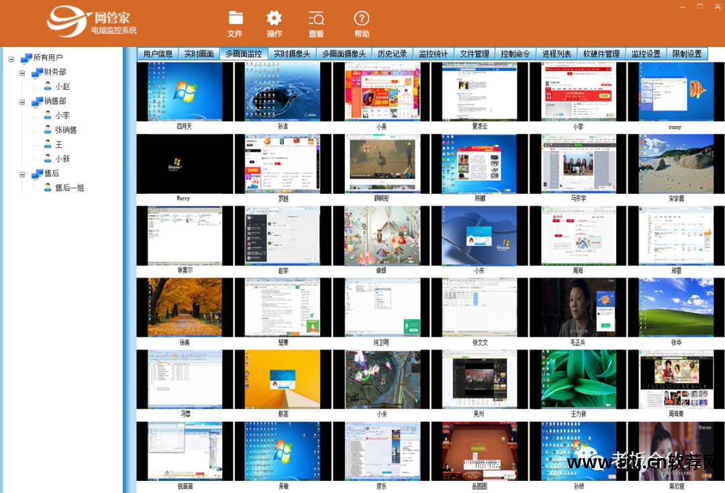Select 小赵 in the user tree

(x=62, y=87)
